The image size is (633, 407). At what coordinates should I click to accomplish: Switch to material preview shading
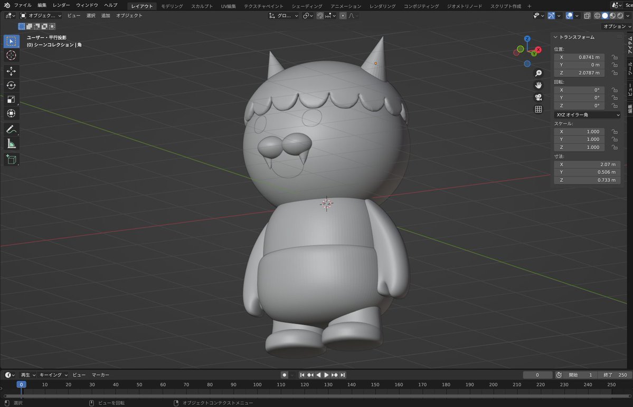tap(612, 16)
